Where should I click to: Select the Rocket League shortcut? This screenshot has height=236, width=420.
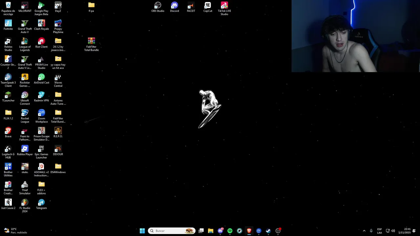tap(25, 116)
